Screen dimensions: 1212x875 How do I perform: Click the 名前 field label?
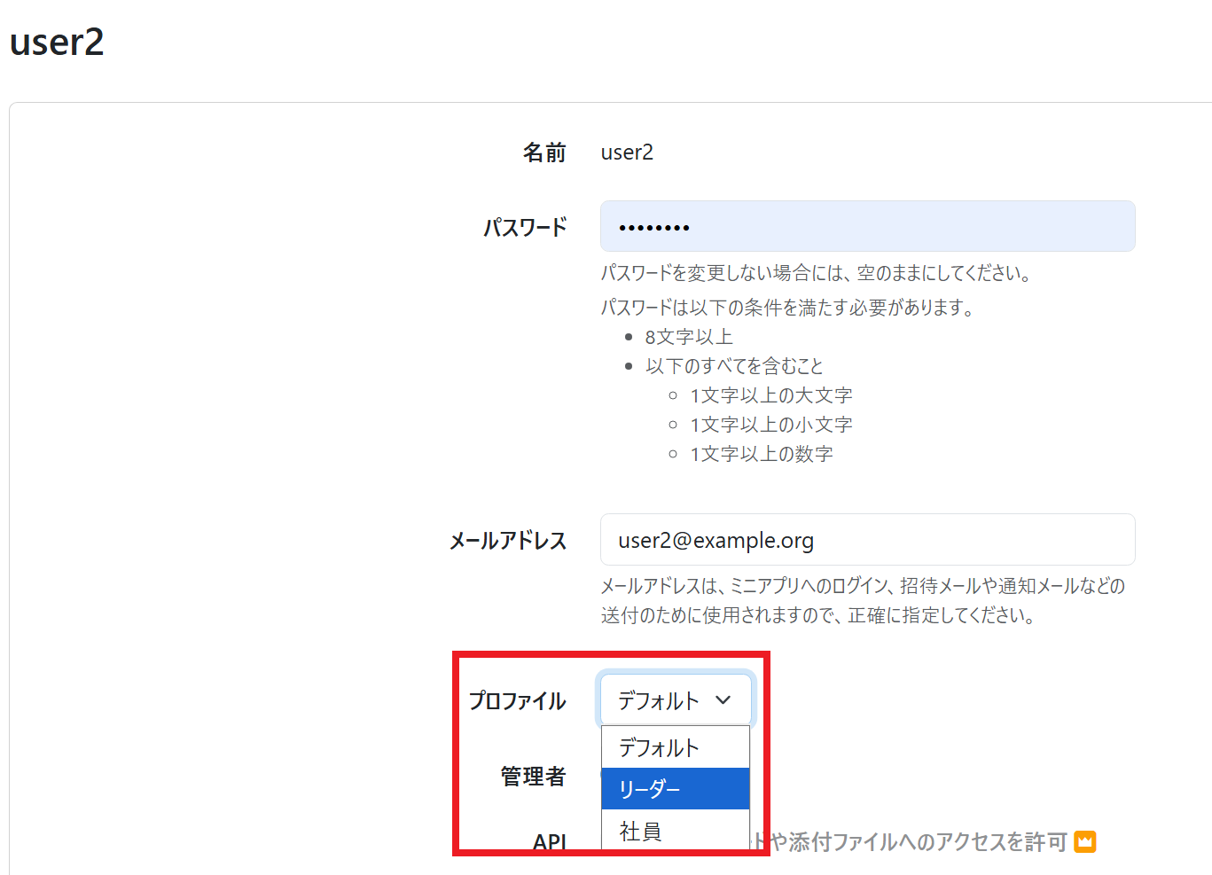pos(543,152)
